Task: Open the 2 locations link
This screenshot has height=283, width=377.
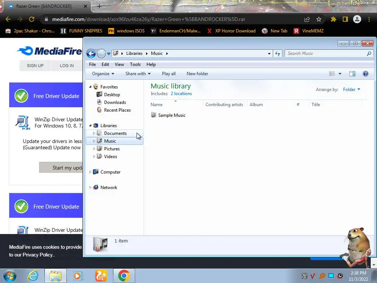Action: coord(181,94)
